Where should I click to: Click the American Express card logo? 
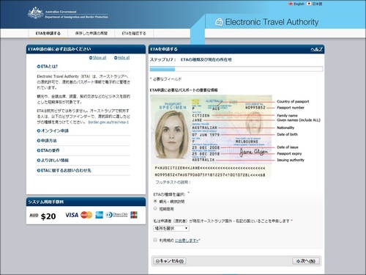pos(99,215)
